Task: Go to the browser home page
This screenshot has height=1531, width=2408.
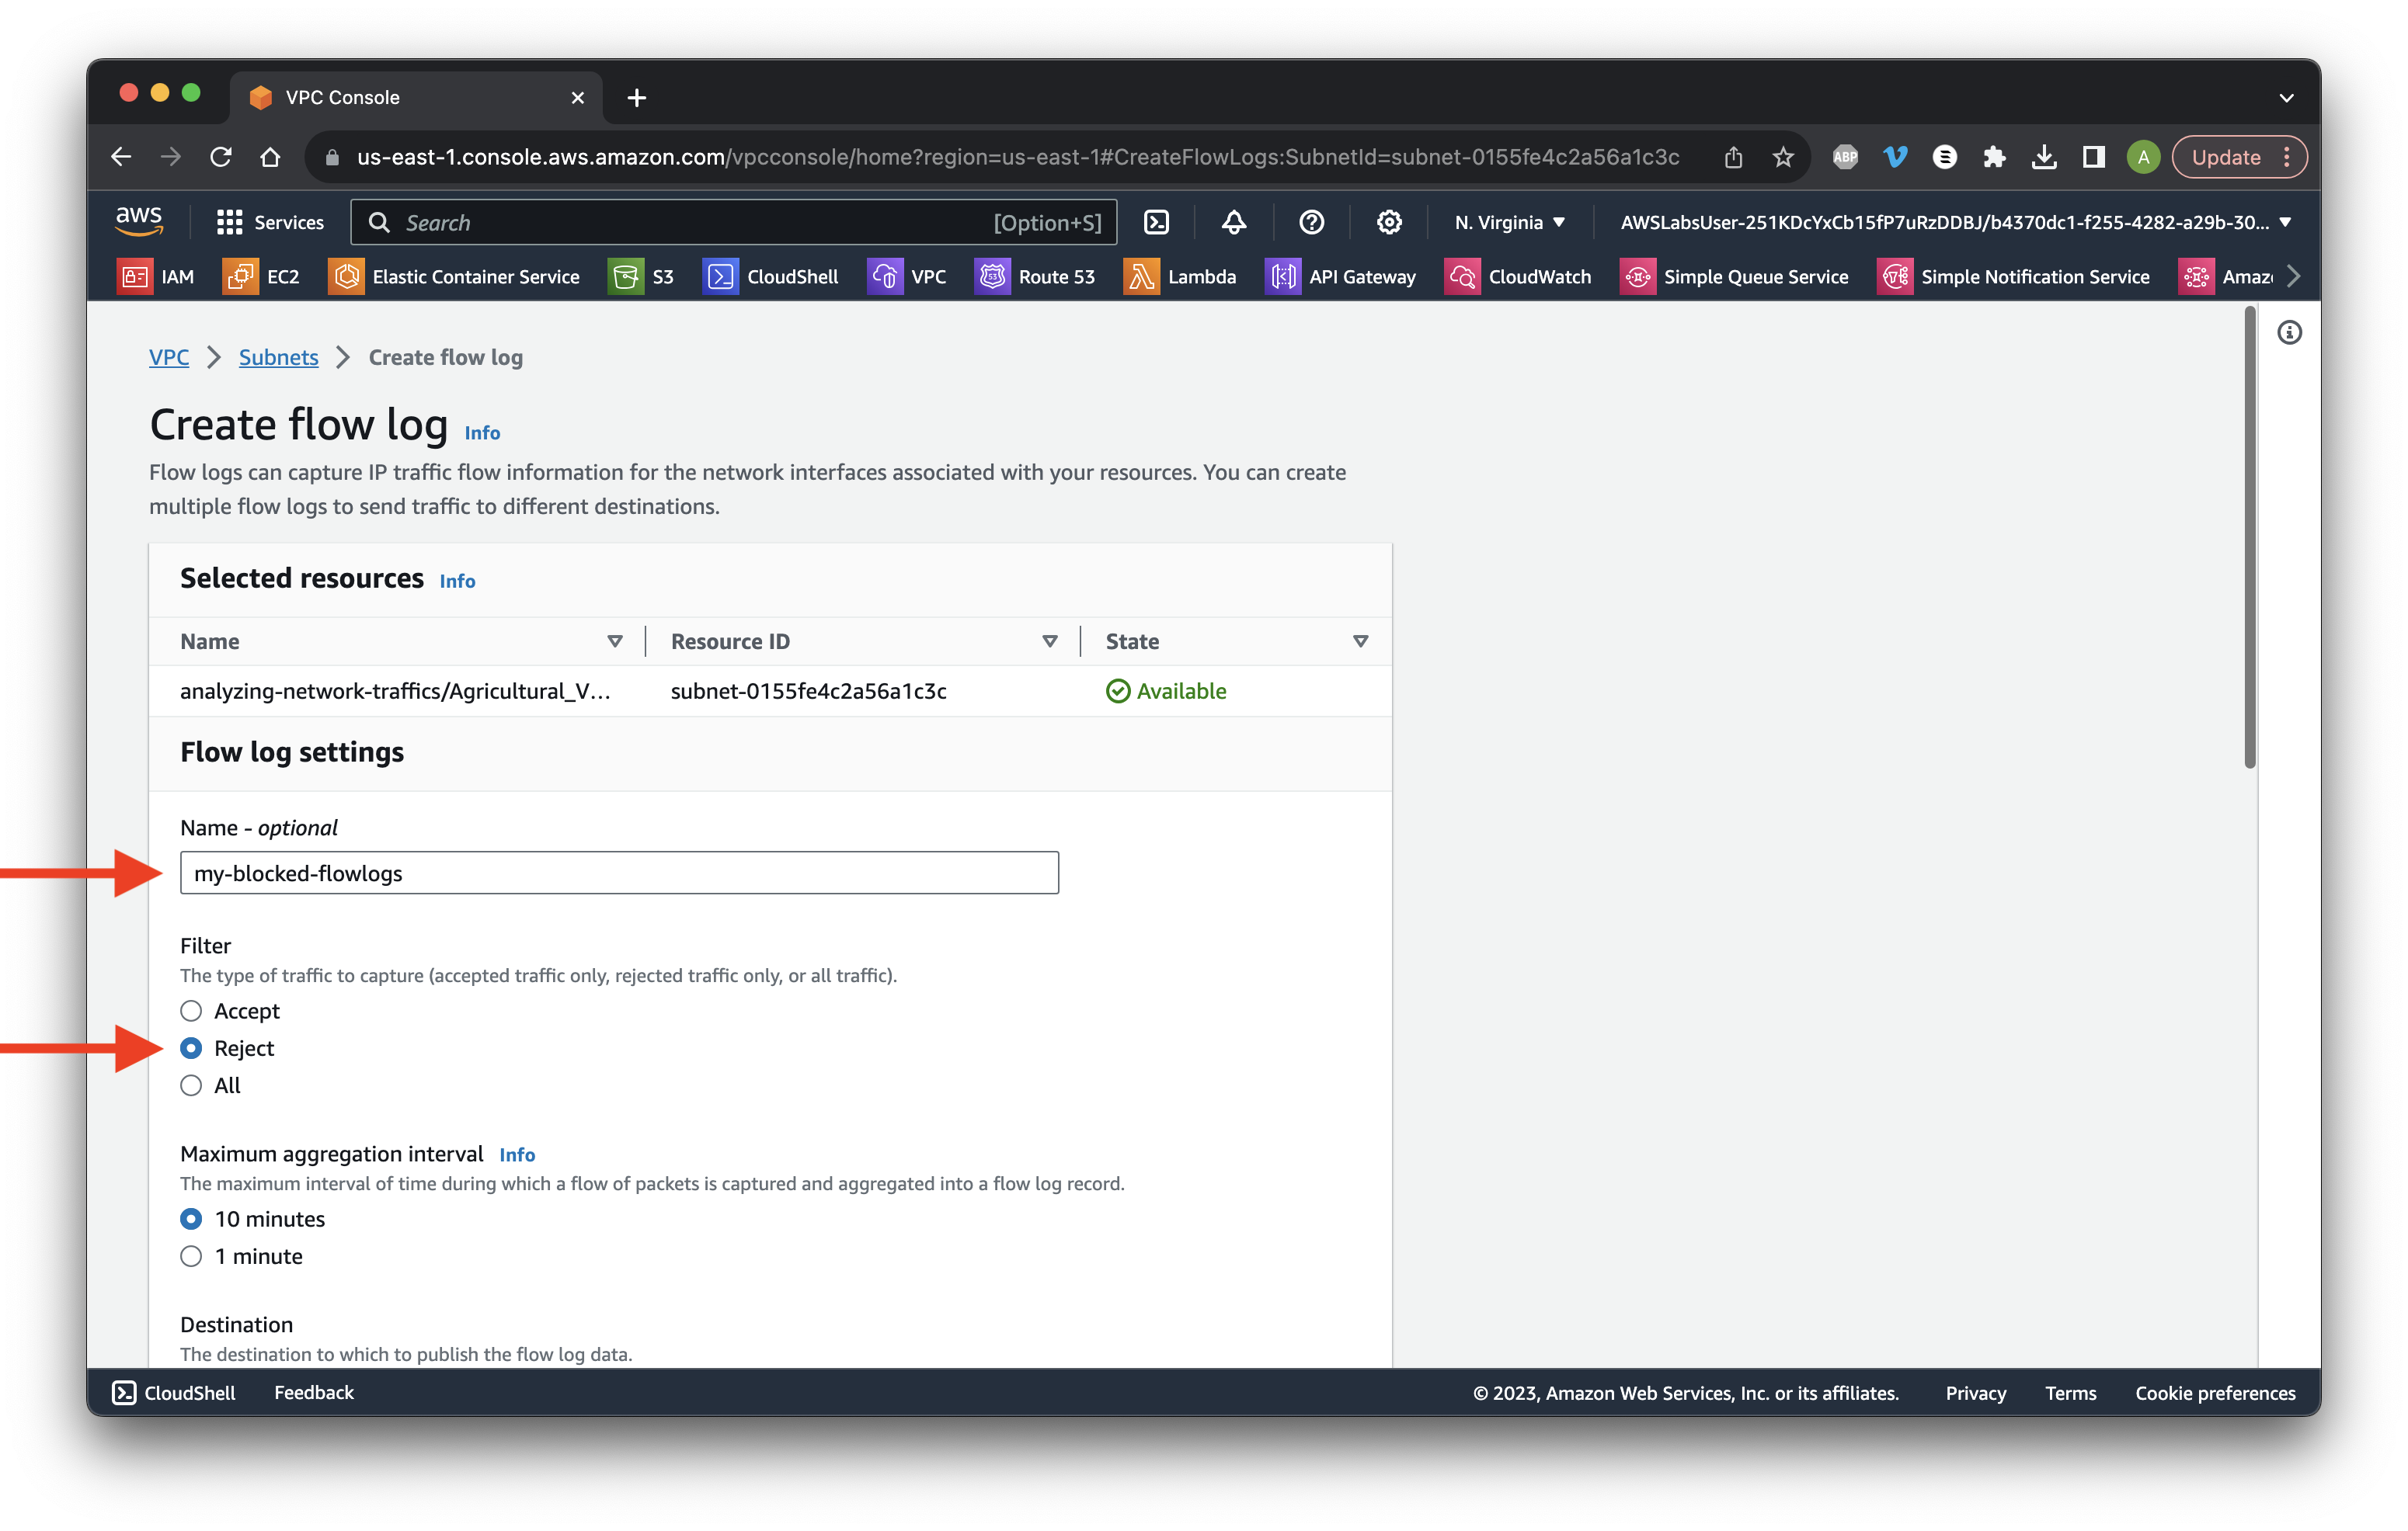Action: 270,157
